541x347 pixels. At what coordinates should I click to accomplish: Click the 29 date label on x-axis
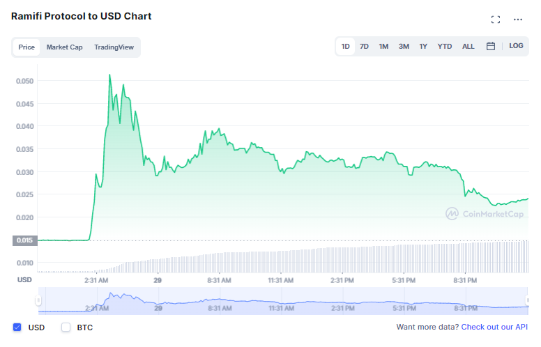[158, 280]
